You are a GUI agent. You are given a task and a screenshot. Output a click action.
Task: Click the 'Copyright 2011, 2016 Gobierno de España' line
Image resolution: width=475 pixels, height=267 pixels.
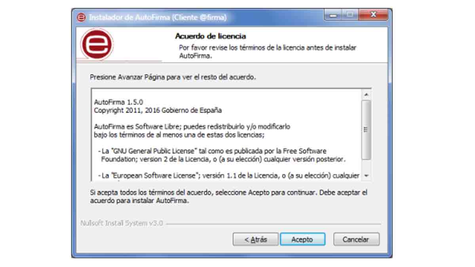(158, 110)
